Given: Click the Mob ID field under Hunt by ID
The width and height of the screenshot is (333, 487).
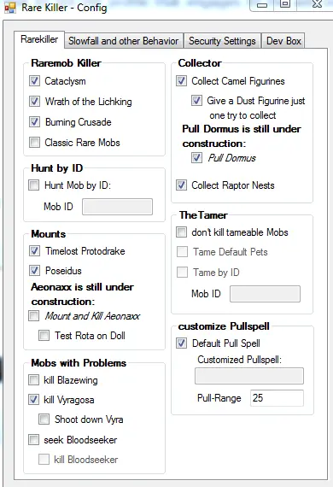Looking at the screenshot, I should point(117,207).
